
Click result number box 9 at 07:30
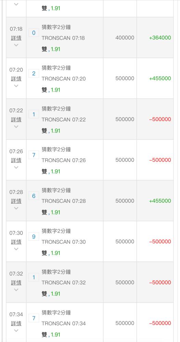(34, 236)
